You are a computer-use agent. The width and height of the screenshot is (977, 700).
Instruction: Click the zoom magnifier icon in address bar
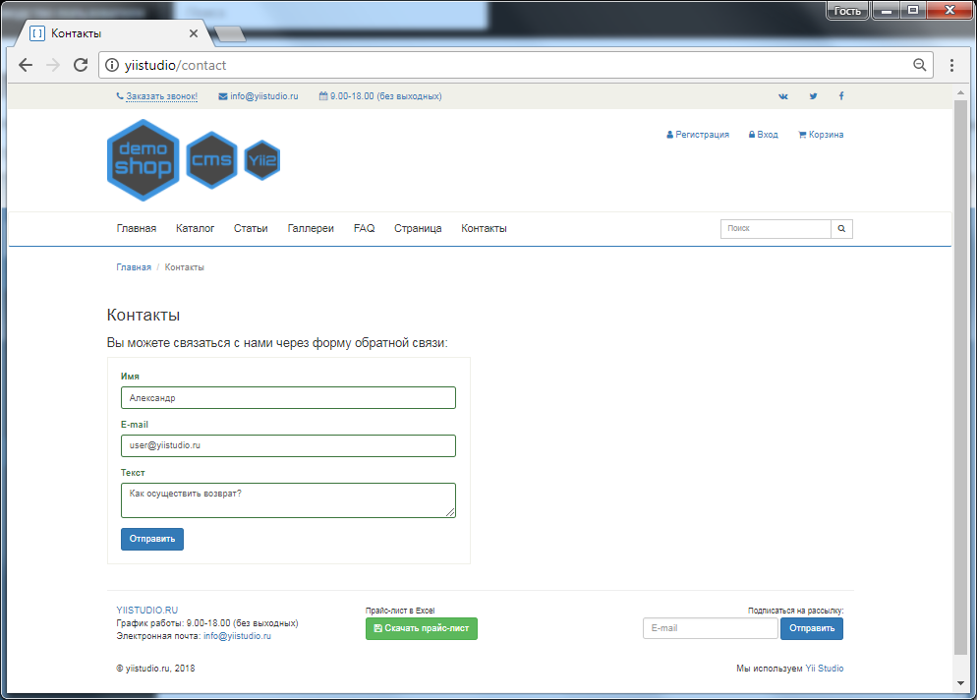tap(919, 65)
